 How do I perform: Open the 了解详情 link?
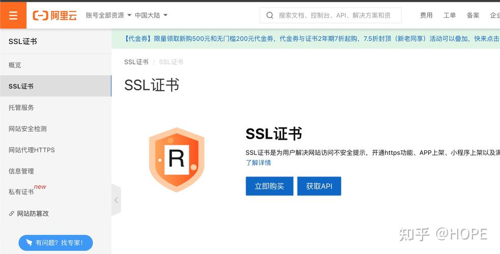click(x=258, y=163)
